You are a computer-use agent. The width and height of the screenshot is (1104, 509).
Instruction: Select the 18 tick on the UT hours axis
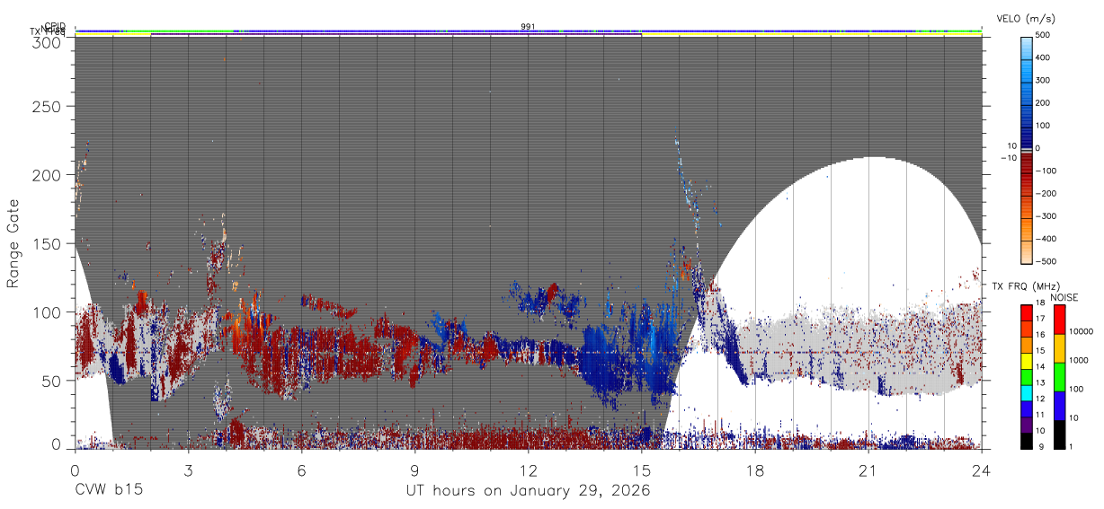pyautogui.click(x=754, y=470)
